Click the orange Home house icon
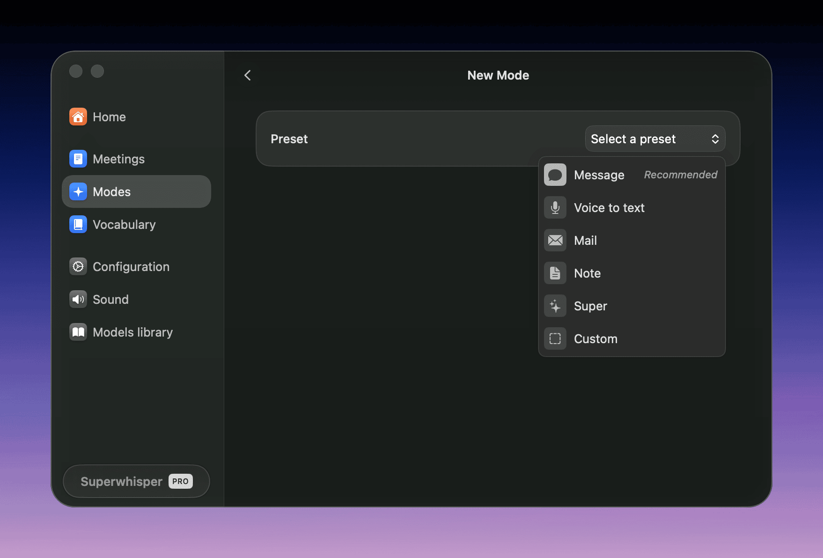Image resolution: width=823 pixels, height=558 pixels. 78,117
